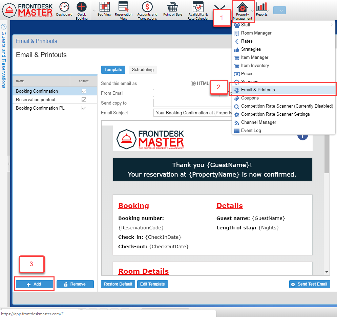Click the Quick Booking plus icon
This screenshot has width=337, height=317.
[x=82, y=7]
